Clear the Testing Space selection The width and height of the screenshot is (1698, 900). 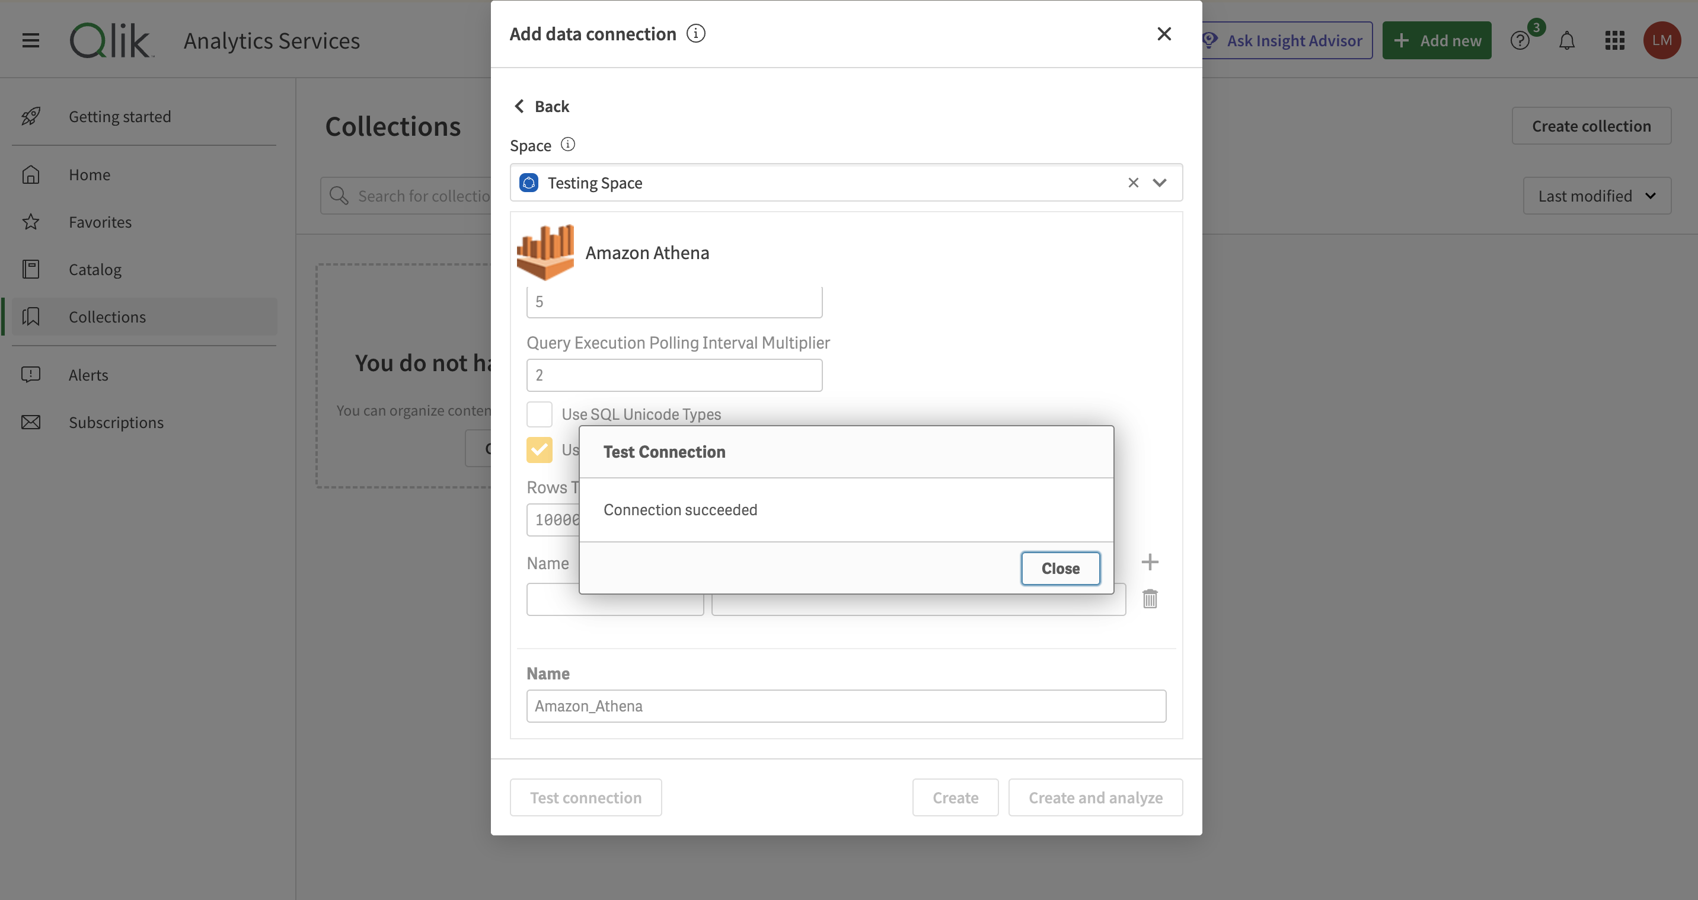click(x=1133, y=183)
